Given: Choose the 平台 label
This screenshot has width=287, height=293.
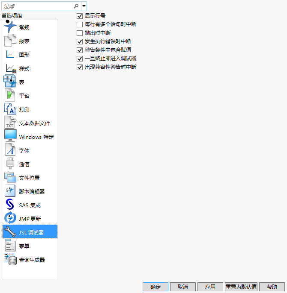Looking at the screenshot, I should (24, 96).
